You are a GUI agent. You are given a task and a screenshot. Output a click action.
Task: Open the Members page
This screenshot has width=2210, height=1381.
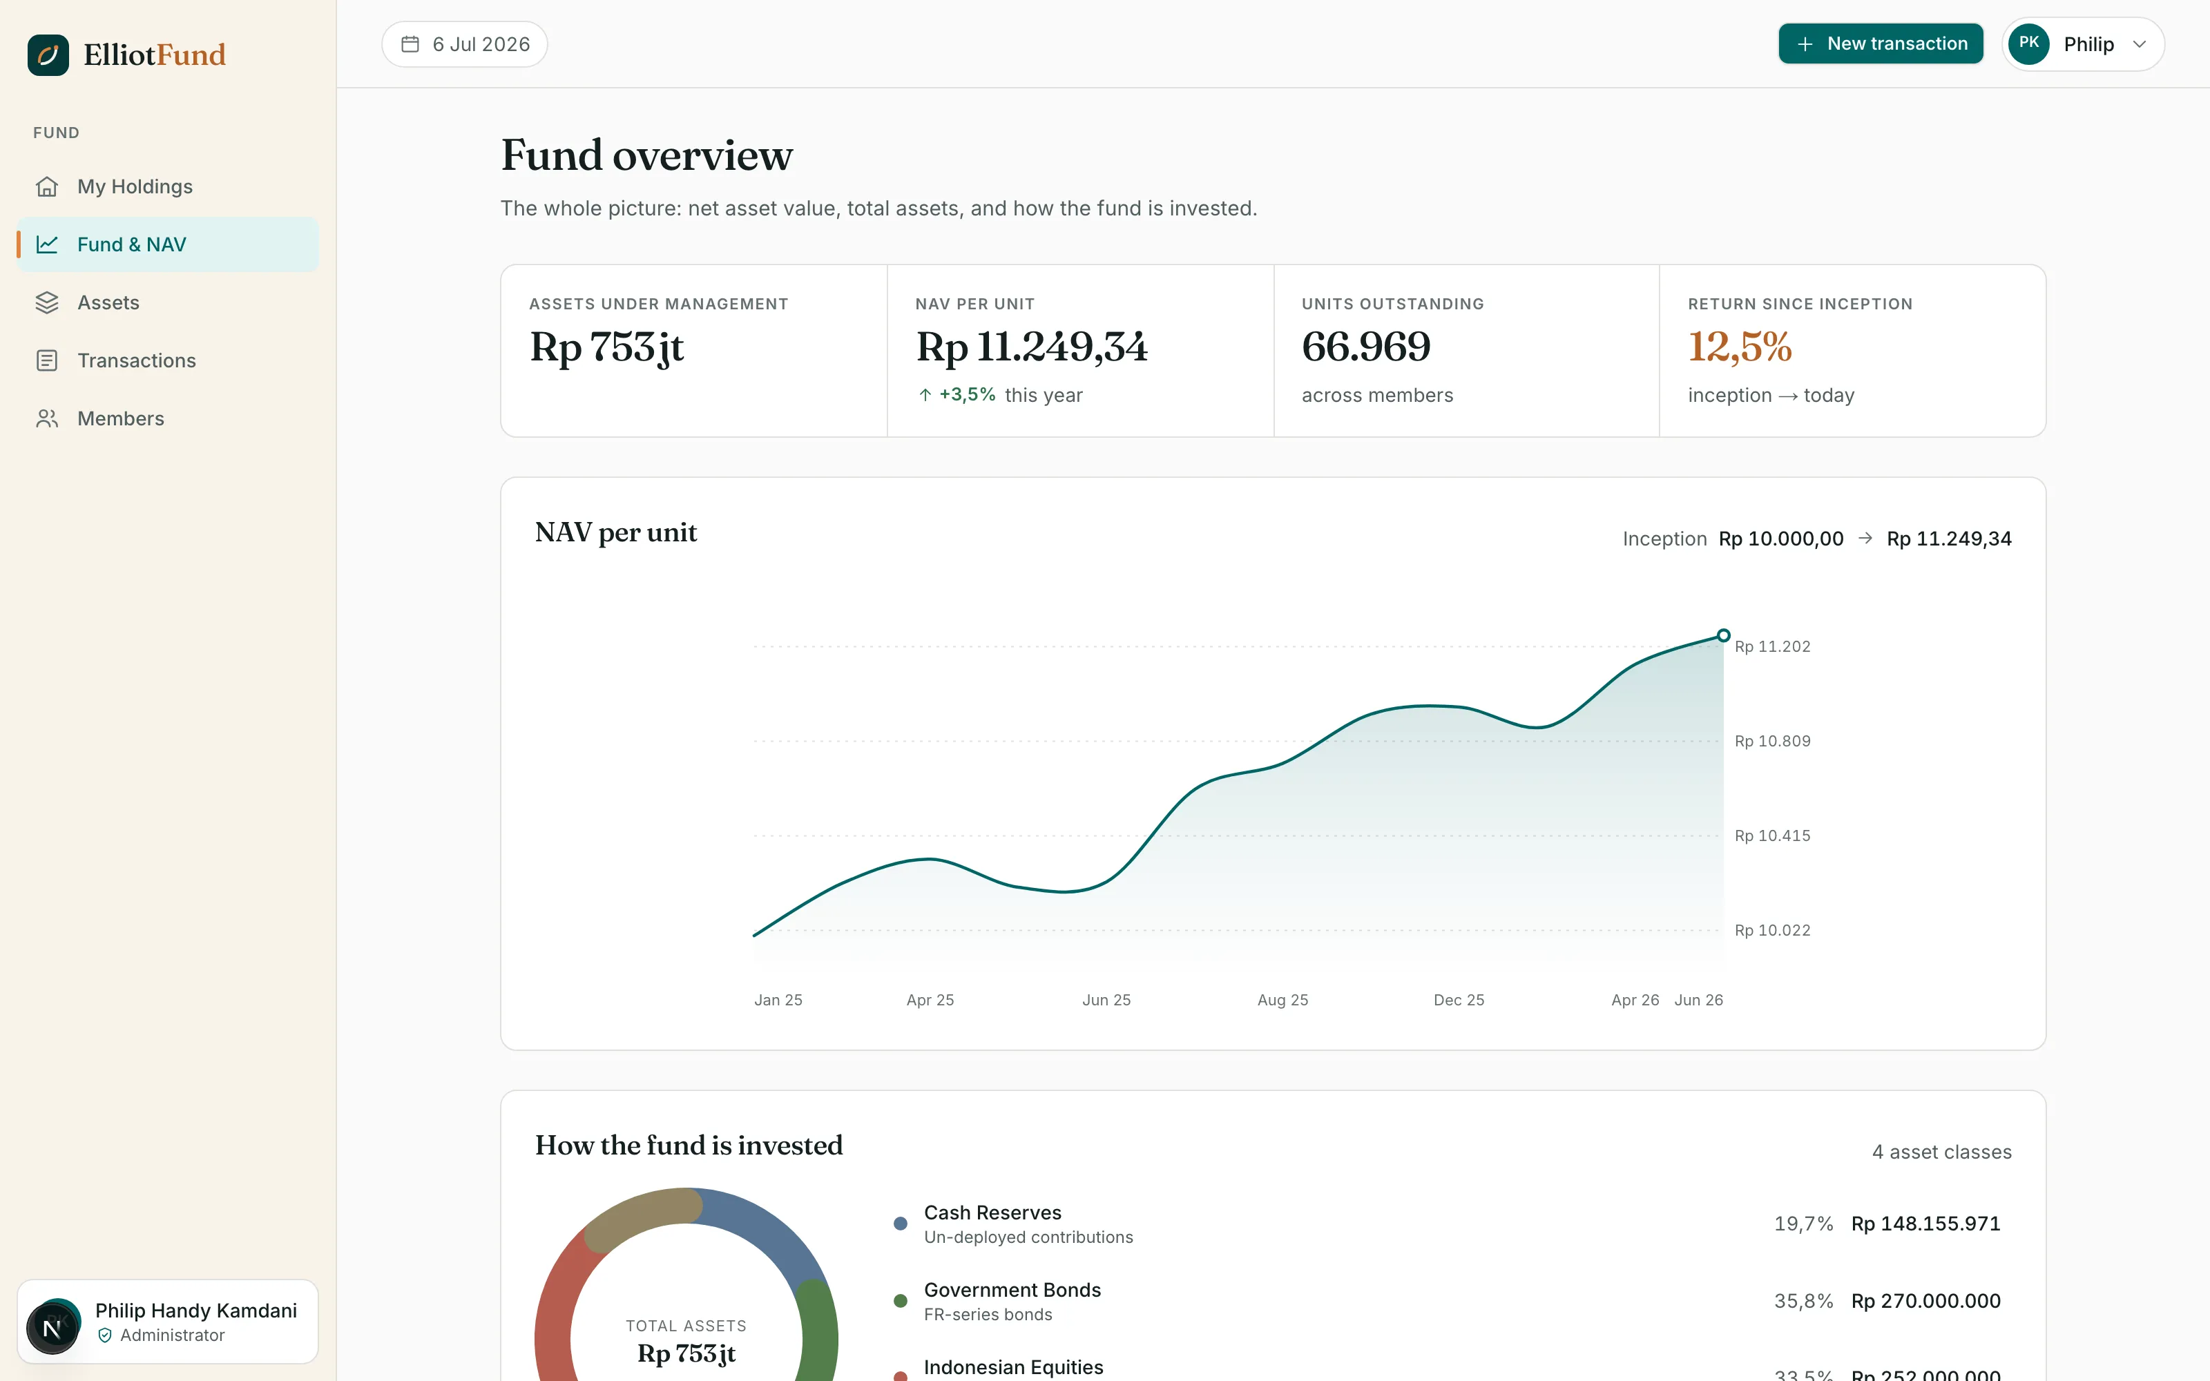click(168, 418)
